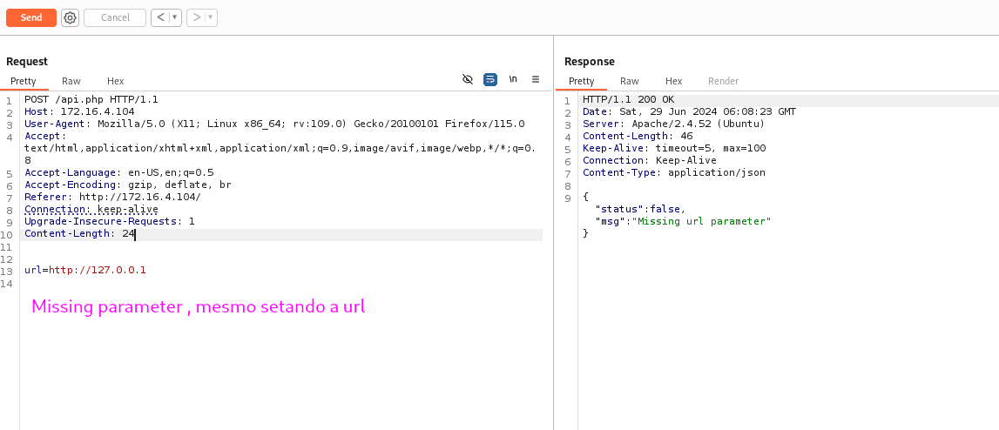Switch the Response view to the Hex tab
The image size is (999, 430).
[x=674, y=81]
